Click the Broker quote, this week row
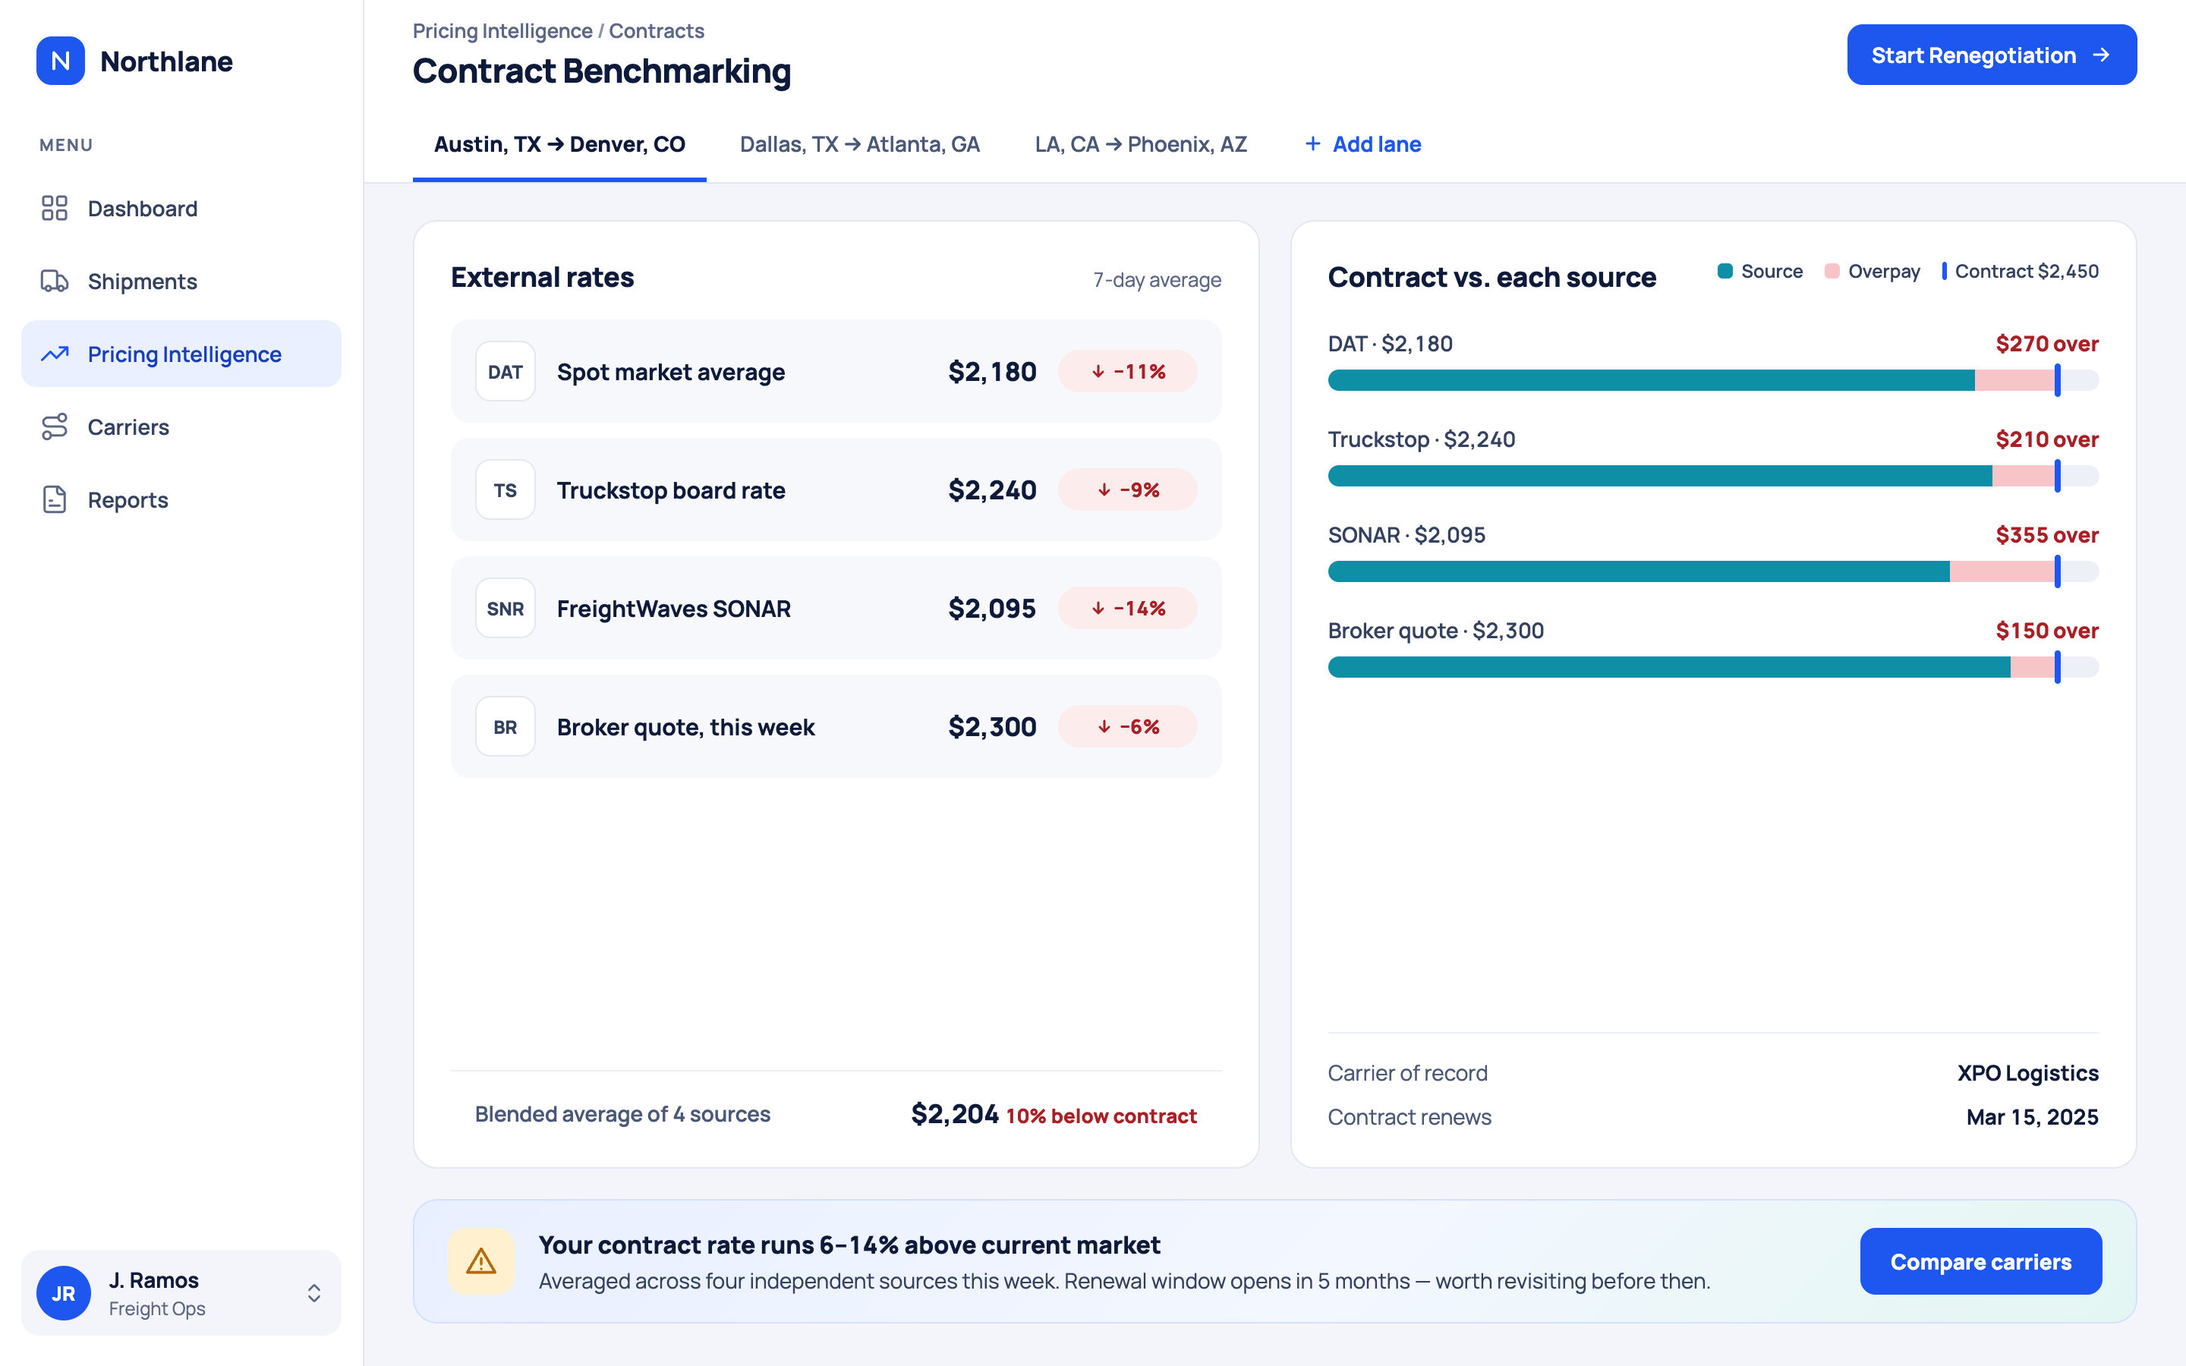2186x1366 pixels. [836, 726]
